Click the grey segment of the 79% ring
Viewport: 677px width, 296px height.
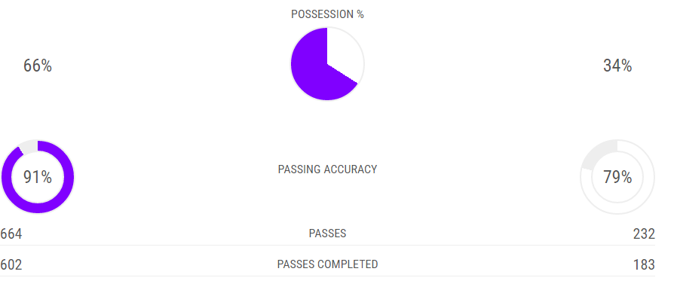pyautogui.click(x=600, y=153)
